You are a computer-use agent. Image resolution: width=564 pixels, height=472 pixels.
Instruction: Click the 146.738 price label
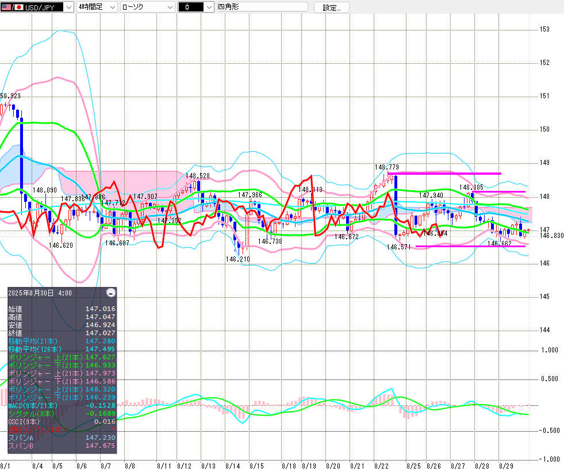(270, 241)
